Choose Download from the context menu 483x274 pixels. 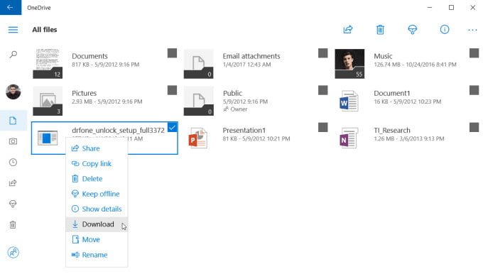pyautogui.click(x=97, y=224)
